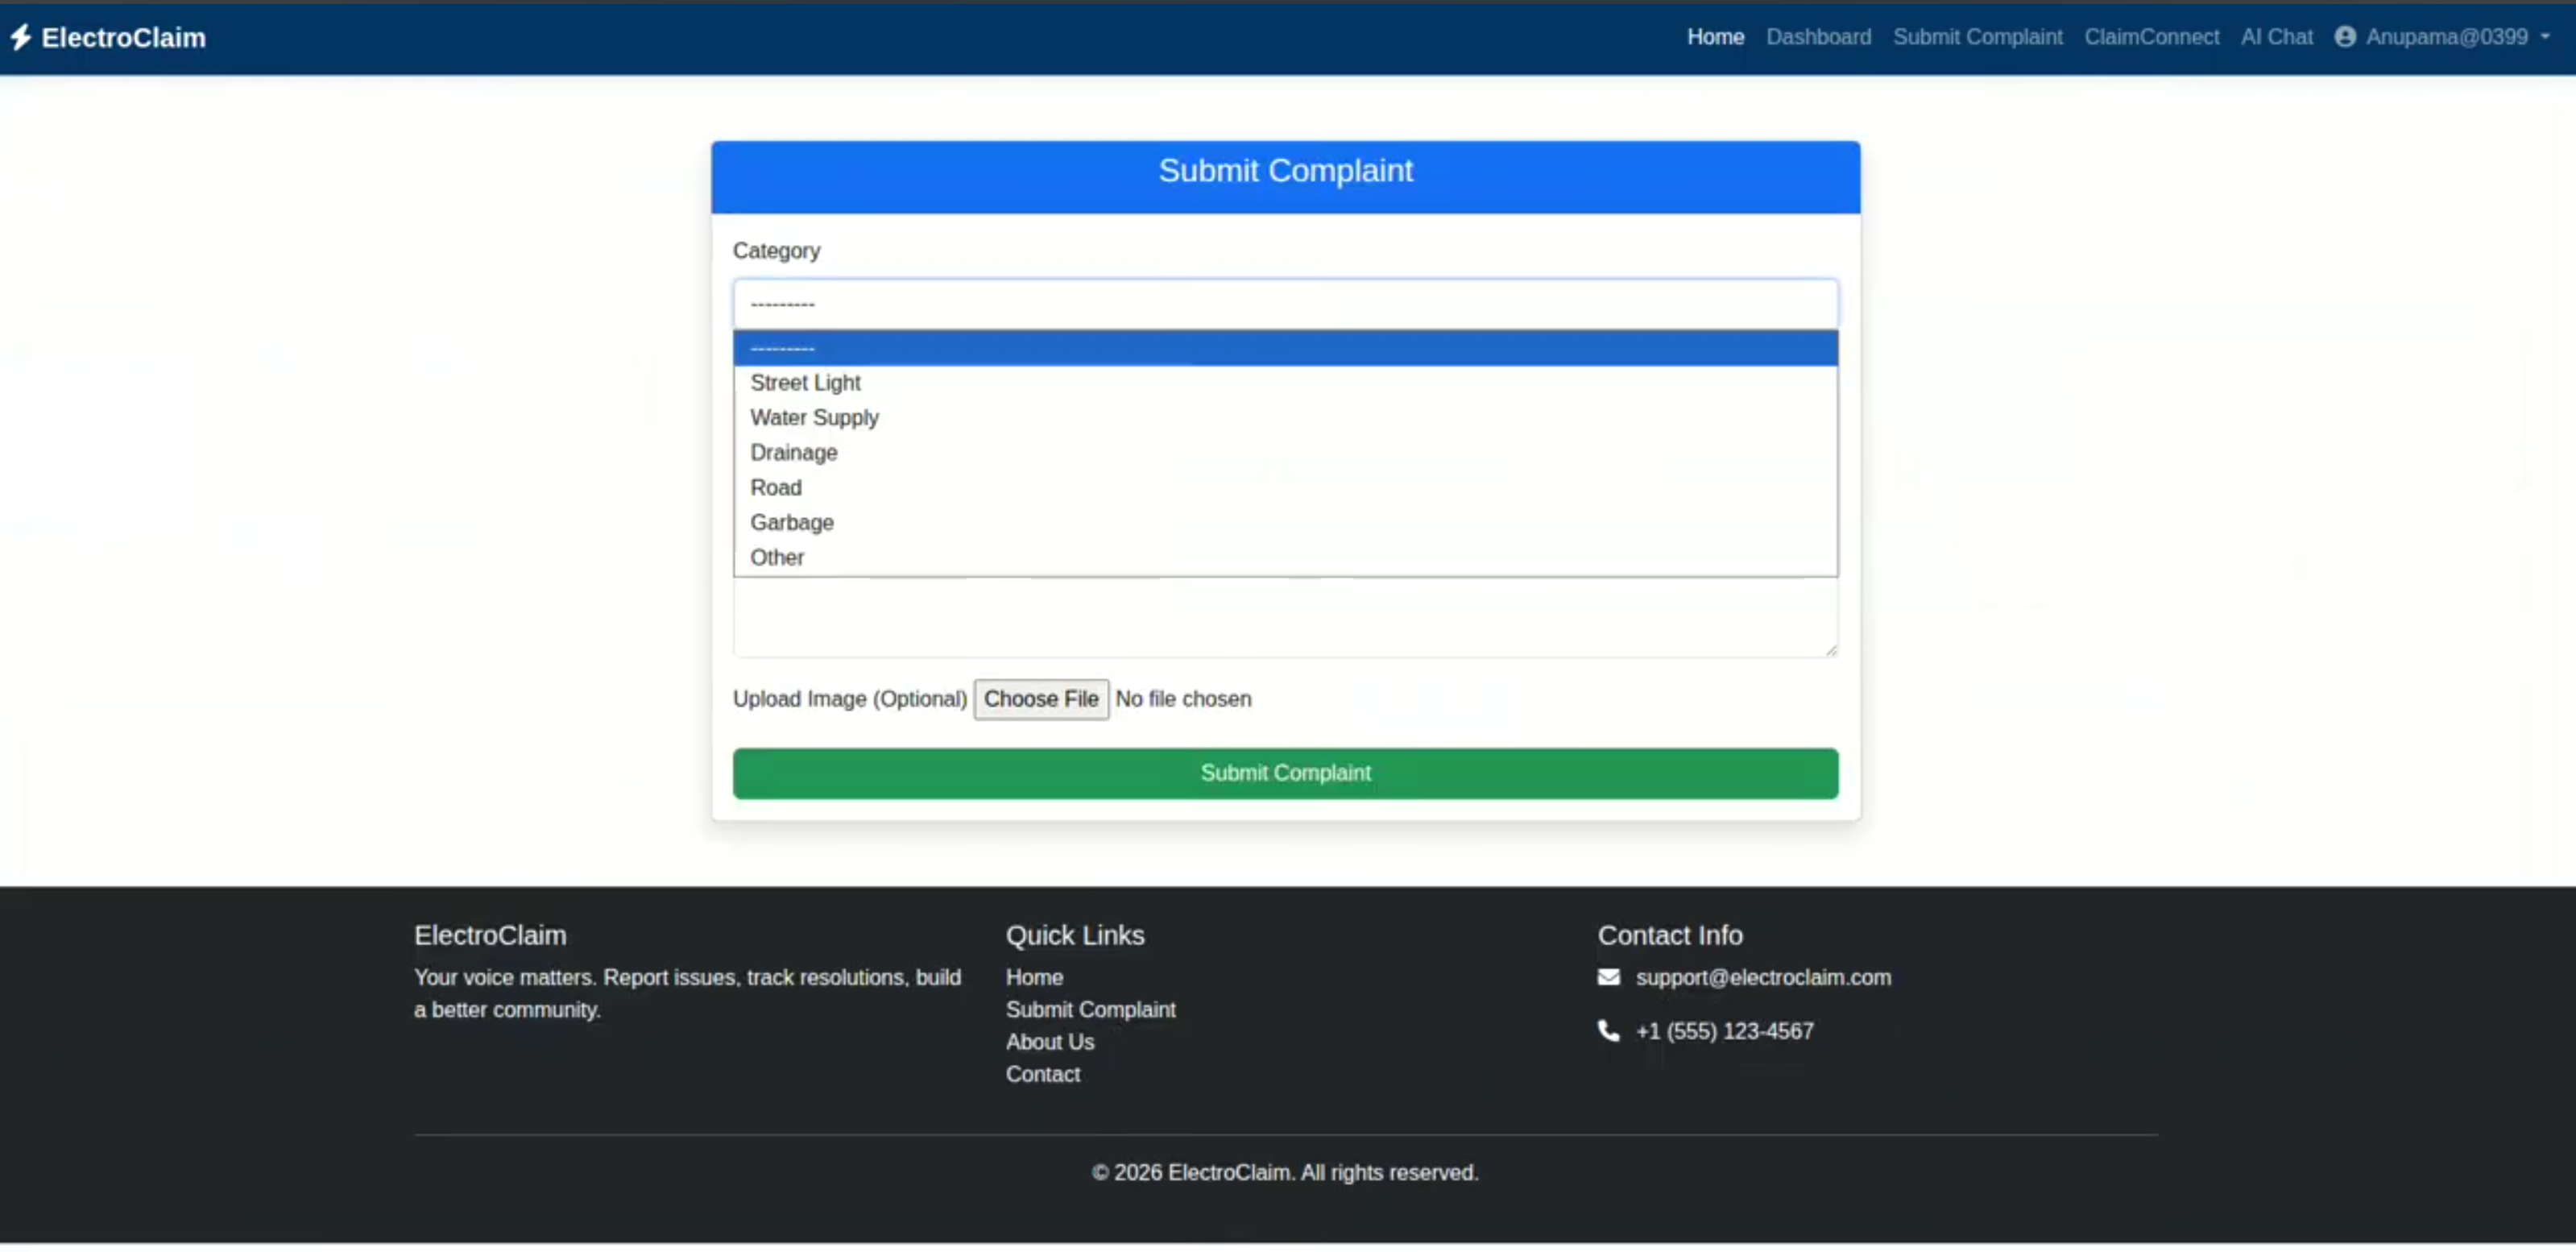Click the textarea resize handle corner
Image resolution: width=2576 pixels, height=1252 pixels.
[x=1830, y=650]
